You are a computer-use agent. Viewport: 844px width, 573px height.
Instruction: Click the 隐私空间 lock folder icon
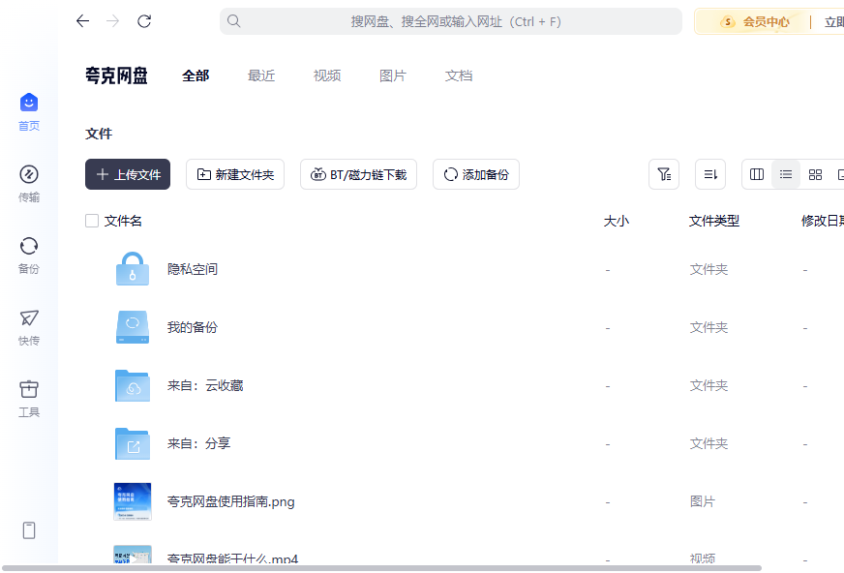[x=133, y=268]
